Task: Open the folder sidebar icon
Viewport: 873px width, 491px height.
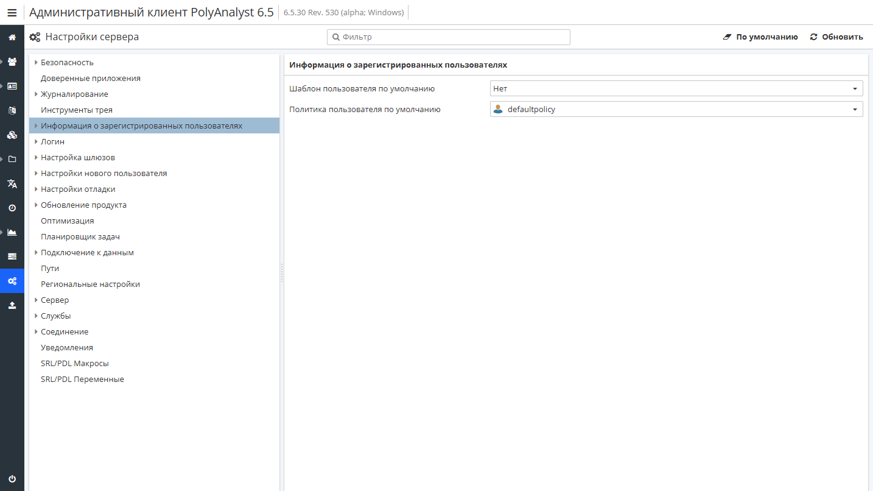Action: pyautogui.click(x=12, y=159)
